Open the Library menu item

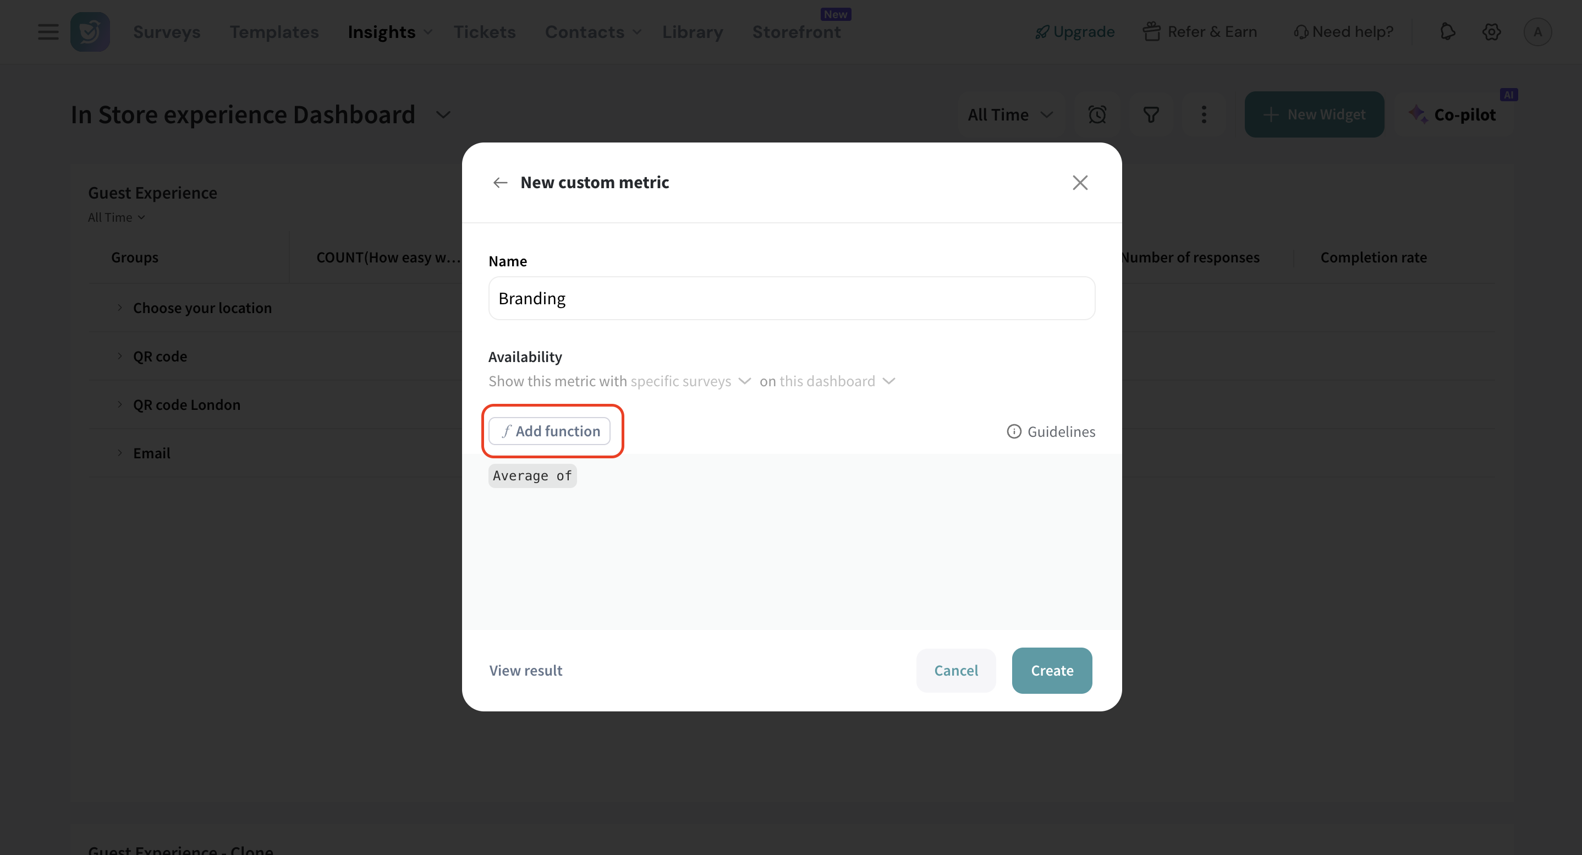(x=692, y=32)
